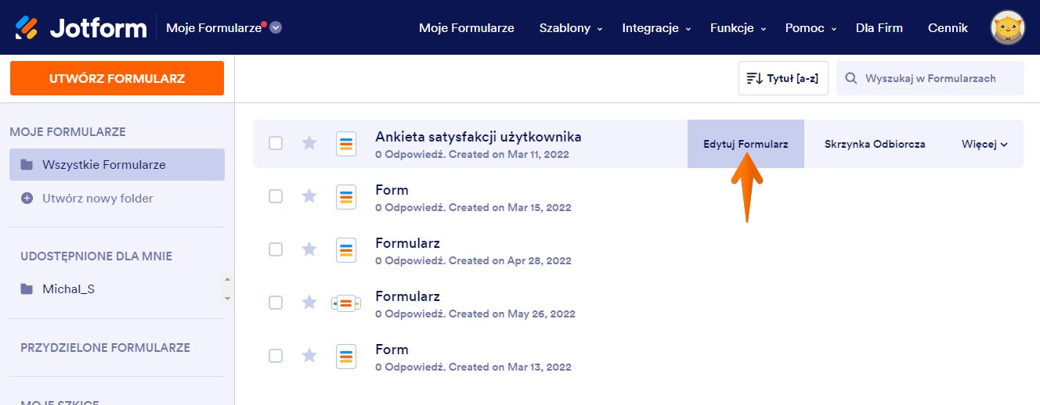Screen dimensions: 1040x405
Task: Click the Jotform logo icon
Action: click(x=26, y=28)
